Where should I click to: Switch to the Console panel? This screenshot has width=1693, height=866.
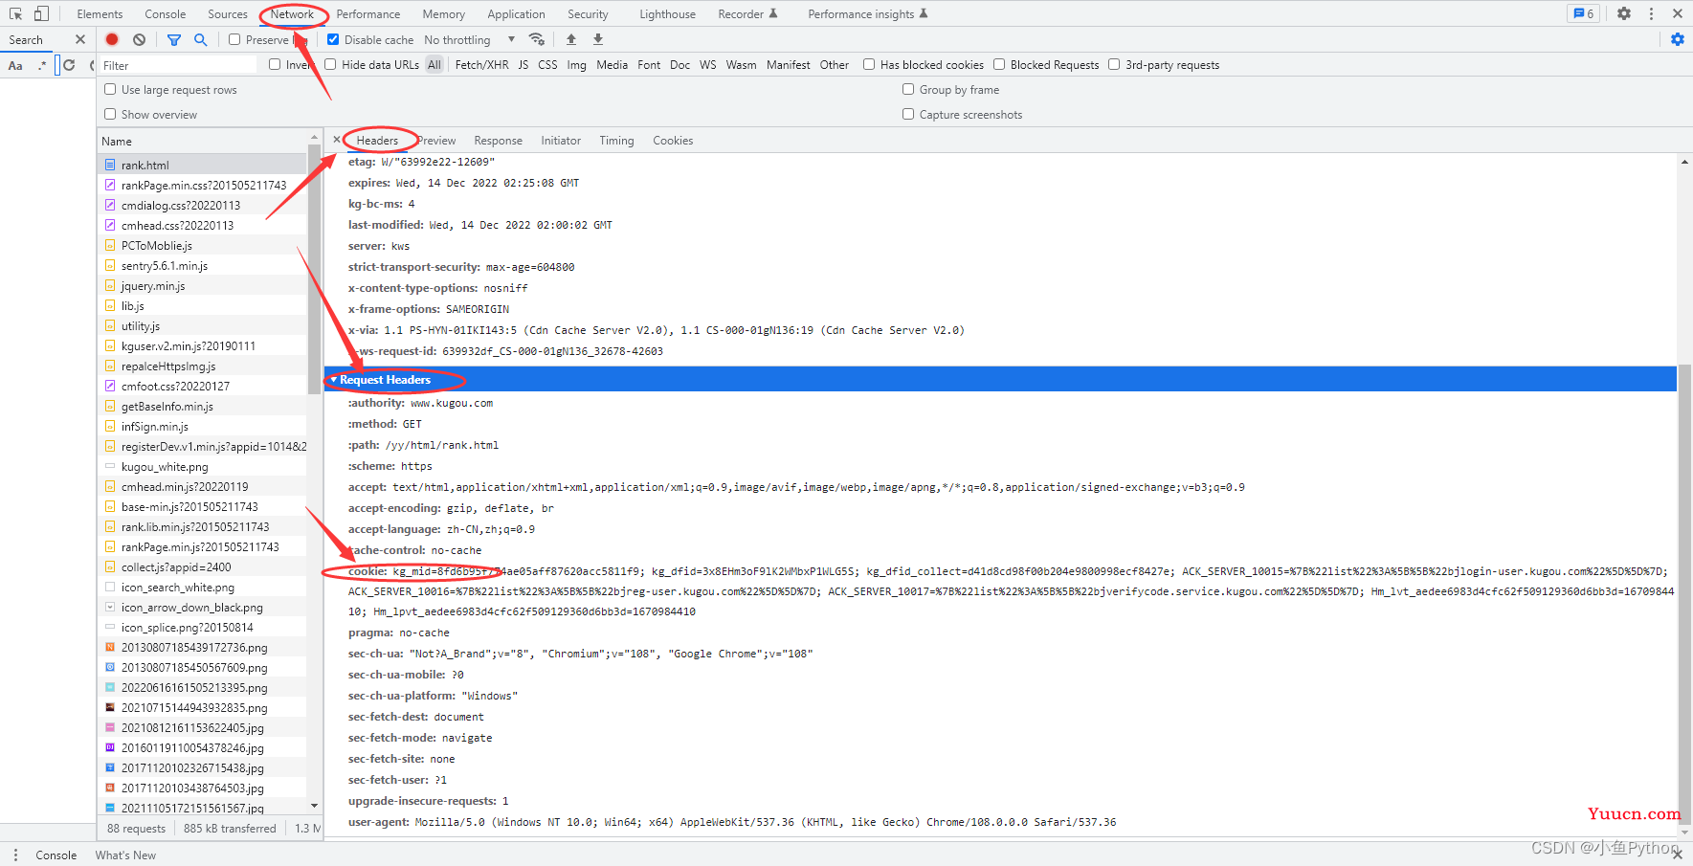pos(166,13)
